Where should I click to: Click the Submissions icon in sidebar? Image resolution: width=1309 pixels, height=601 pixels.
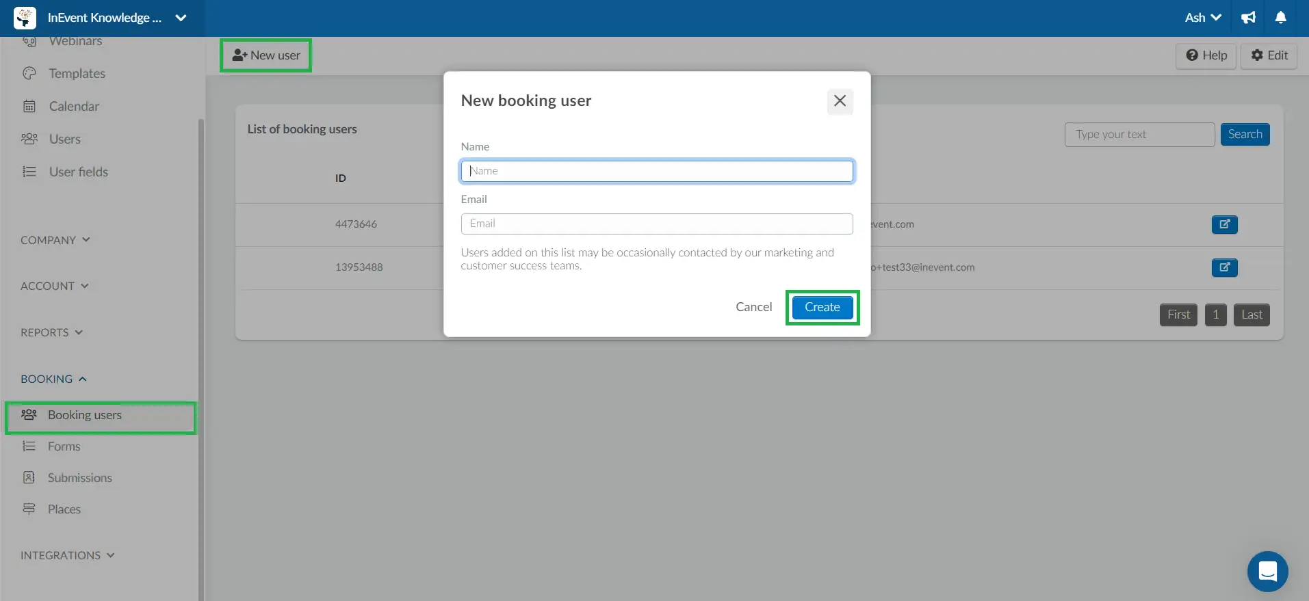coord(29,477)
